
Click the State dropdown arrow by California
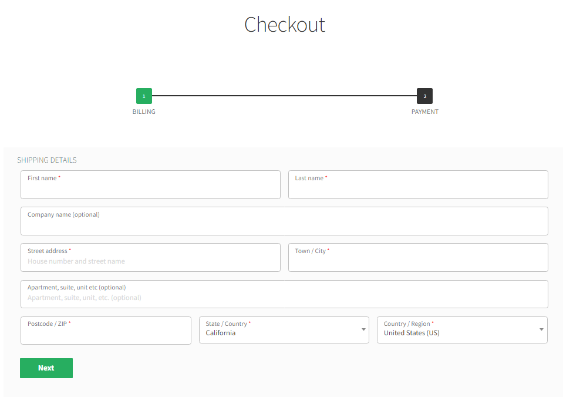363,329
